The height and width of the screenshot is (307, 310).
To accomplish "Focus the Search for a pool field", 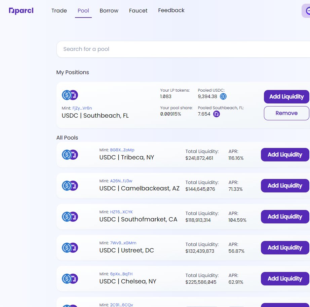I will pos(183,49).
